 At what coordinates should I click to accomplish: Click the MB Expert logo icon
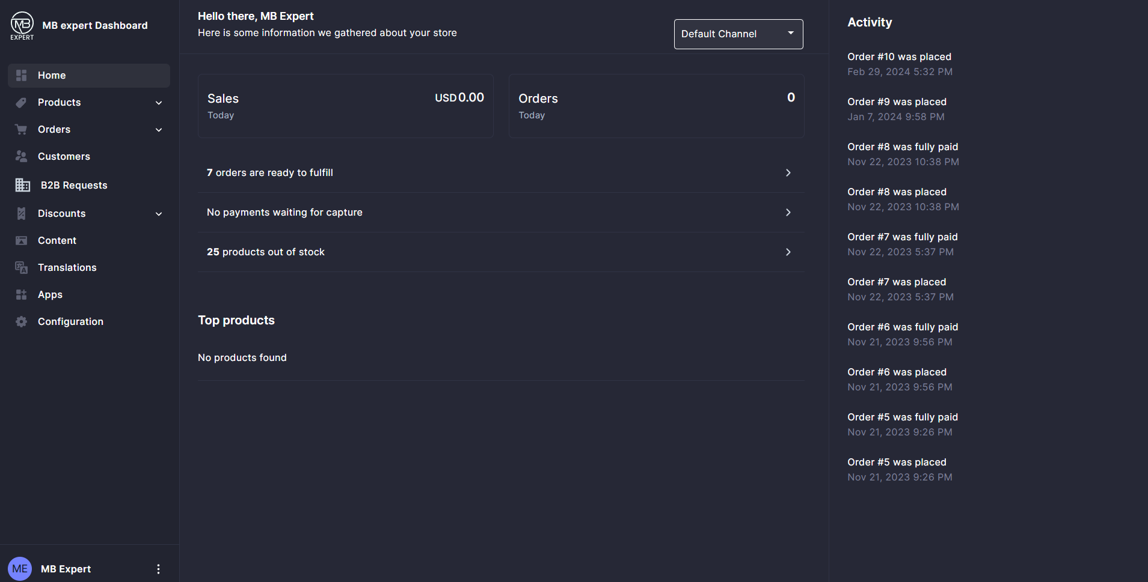[22, 26]
